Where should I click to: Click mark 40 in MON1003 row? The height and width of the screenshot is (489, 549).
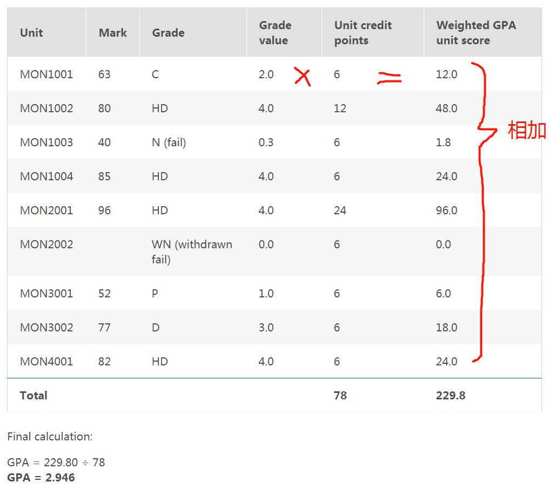pos(104,142)
